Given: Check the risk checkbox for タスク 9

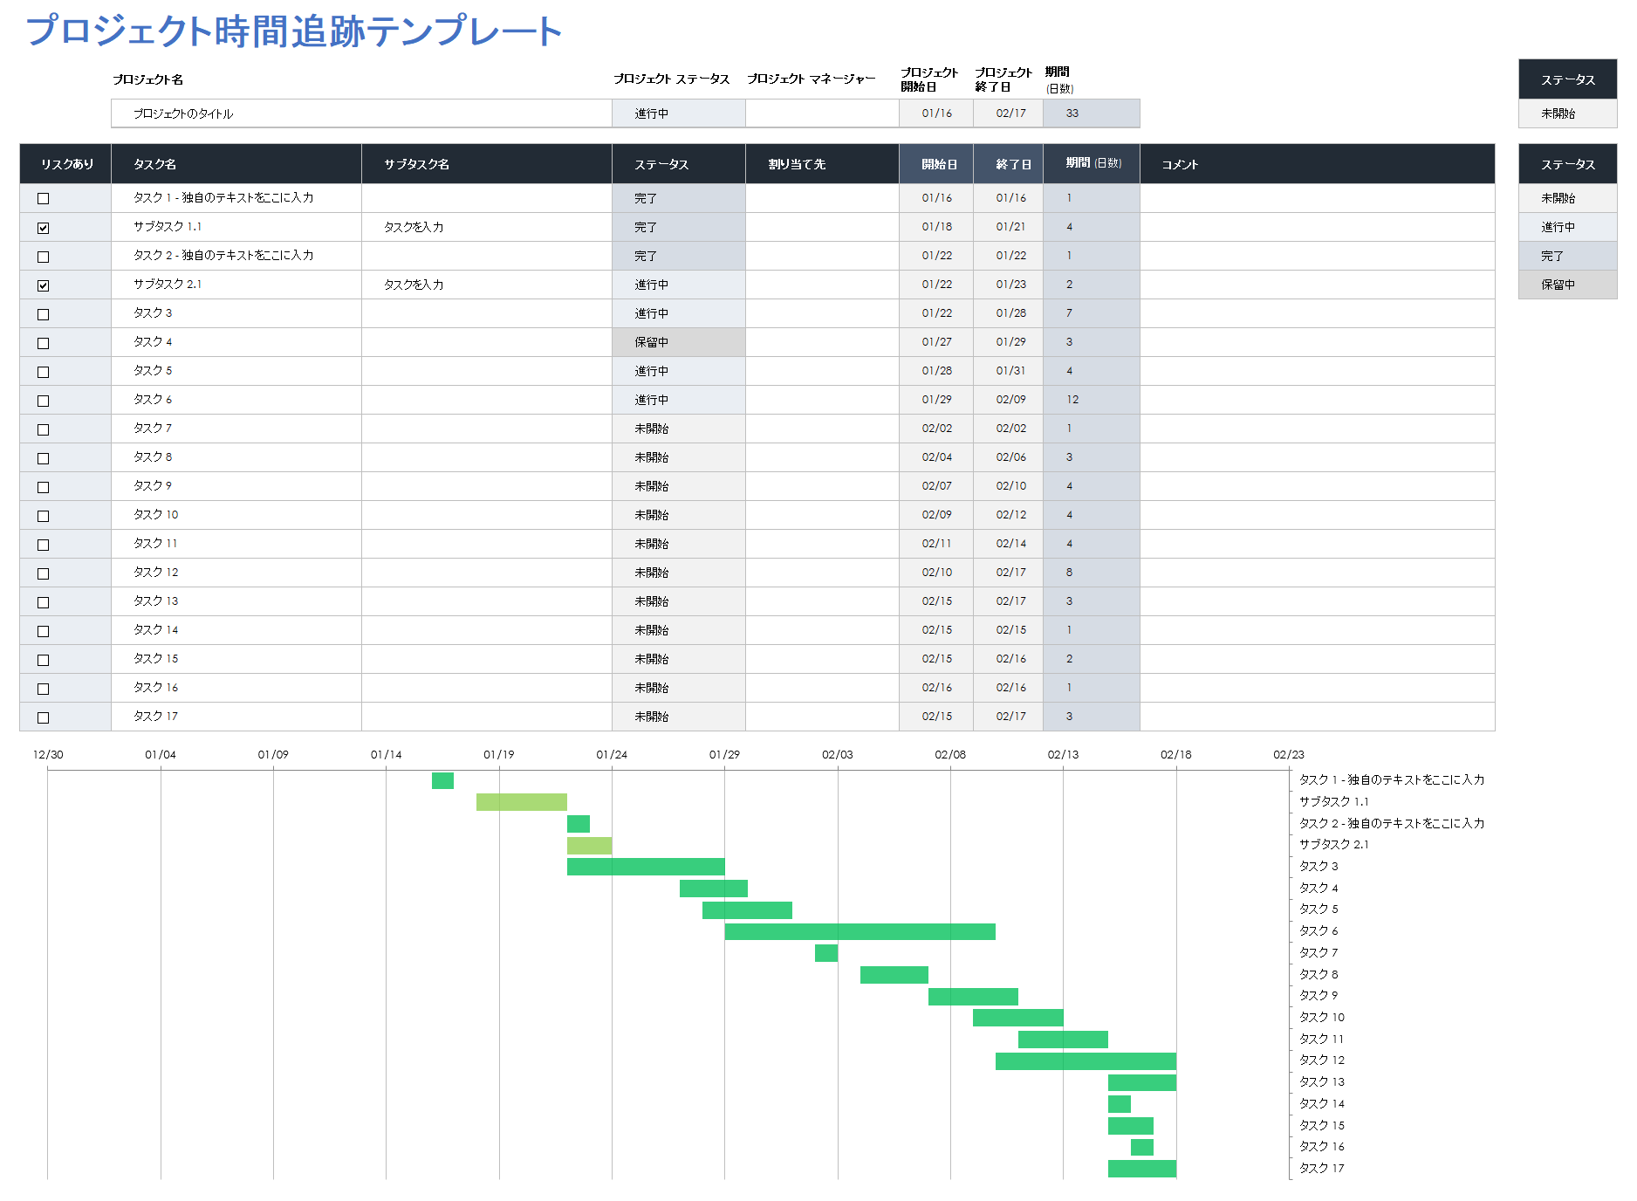Looking at the screenshot, I should coord(43,487).
